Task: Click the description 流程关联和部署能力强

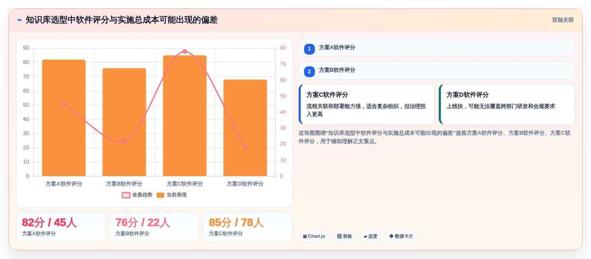Action: 366,110
